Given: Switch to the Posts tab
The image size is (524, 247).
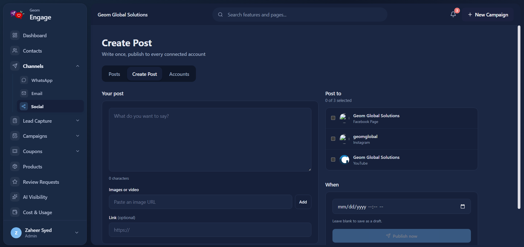Looking at the screenshot, I should (x=114, y=74).
